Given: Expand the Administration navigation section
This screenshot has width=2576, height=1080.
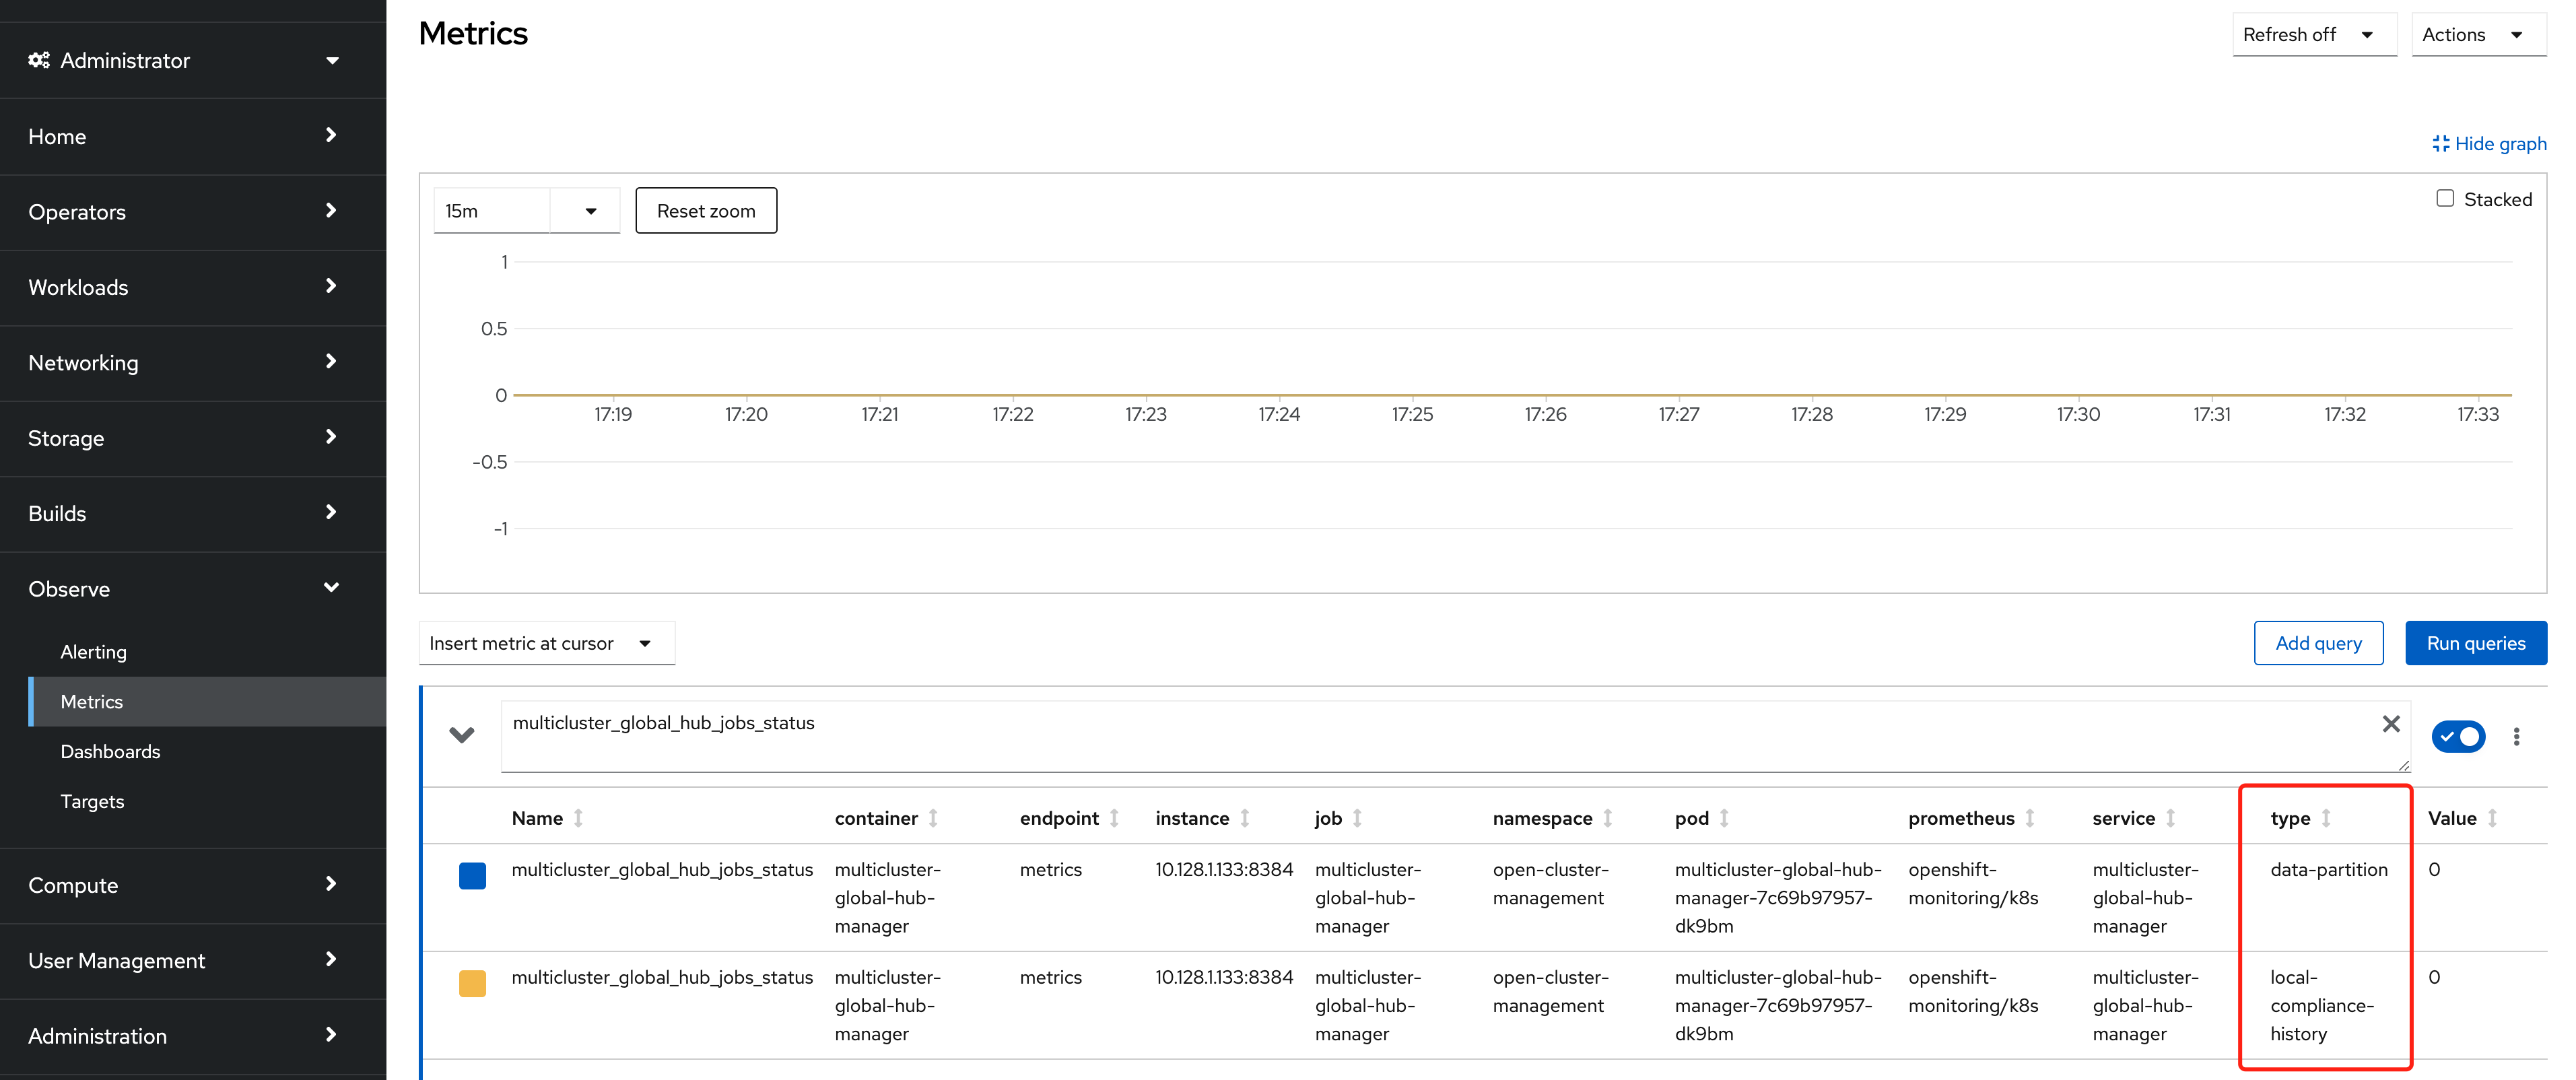Looking at the screenshot, I should pos(193,1036).
